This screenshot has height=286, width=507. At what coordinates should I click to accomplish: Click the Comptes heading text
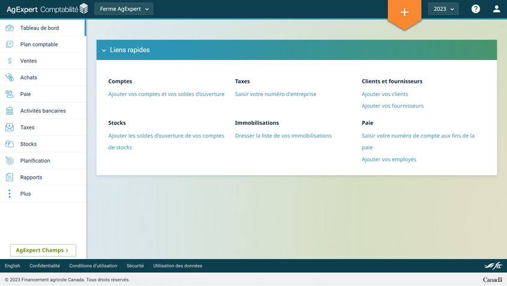click(x=120, y=81)
